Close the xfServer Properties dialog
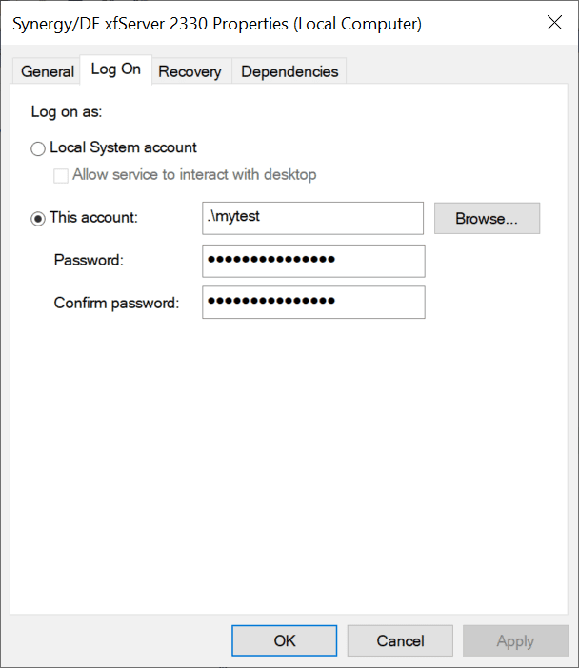579x668 pixels. click(554, 23)
